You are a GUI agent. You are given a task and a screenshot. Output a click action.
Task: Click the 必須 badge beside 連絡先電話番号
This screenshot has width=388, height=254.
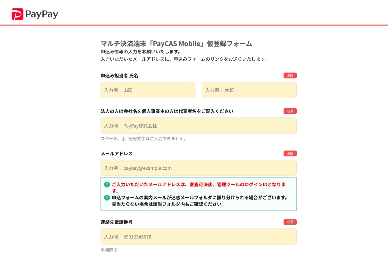click(x=290, y=222)
